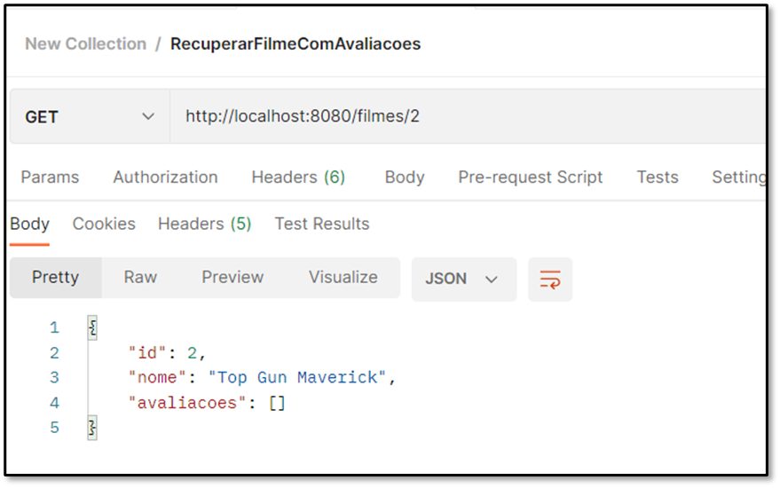Open the Params request tab
This screenshot has width=780, height=488.
click(50, 177)
